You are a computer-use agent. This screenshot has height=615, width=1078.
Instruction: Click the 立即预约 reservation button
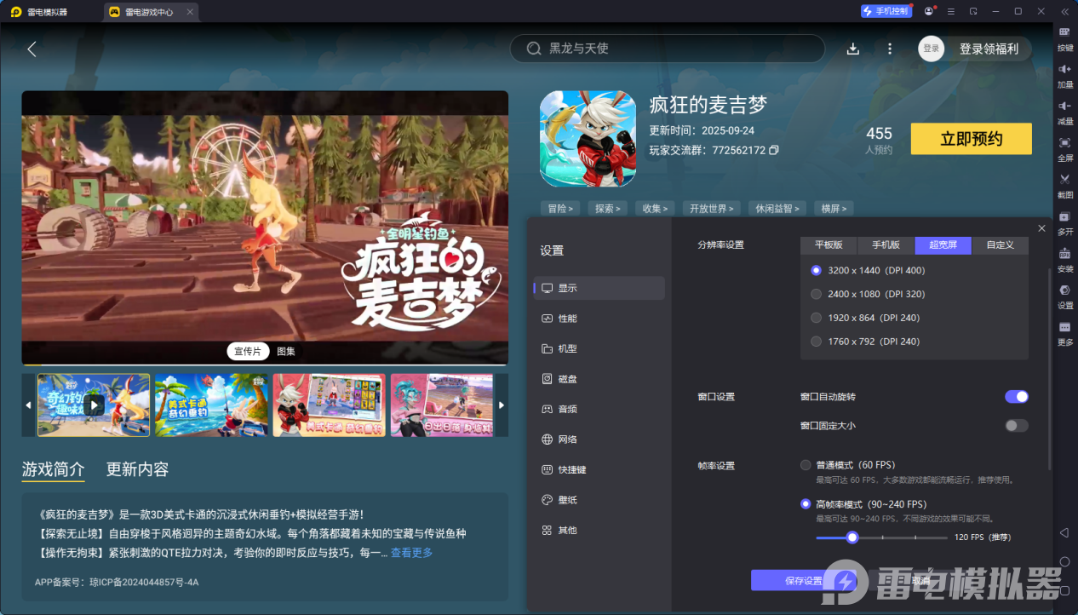(x=971, y=139)
